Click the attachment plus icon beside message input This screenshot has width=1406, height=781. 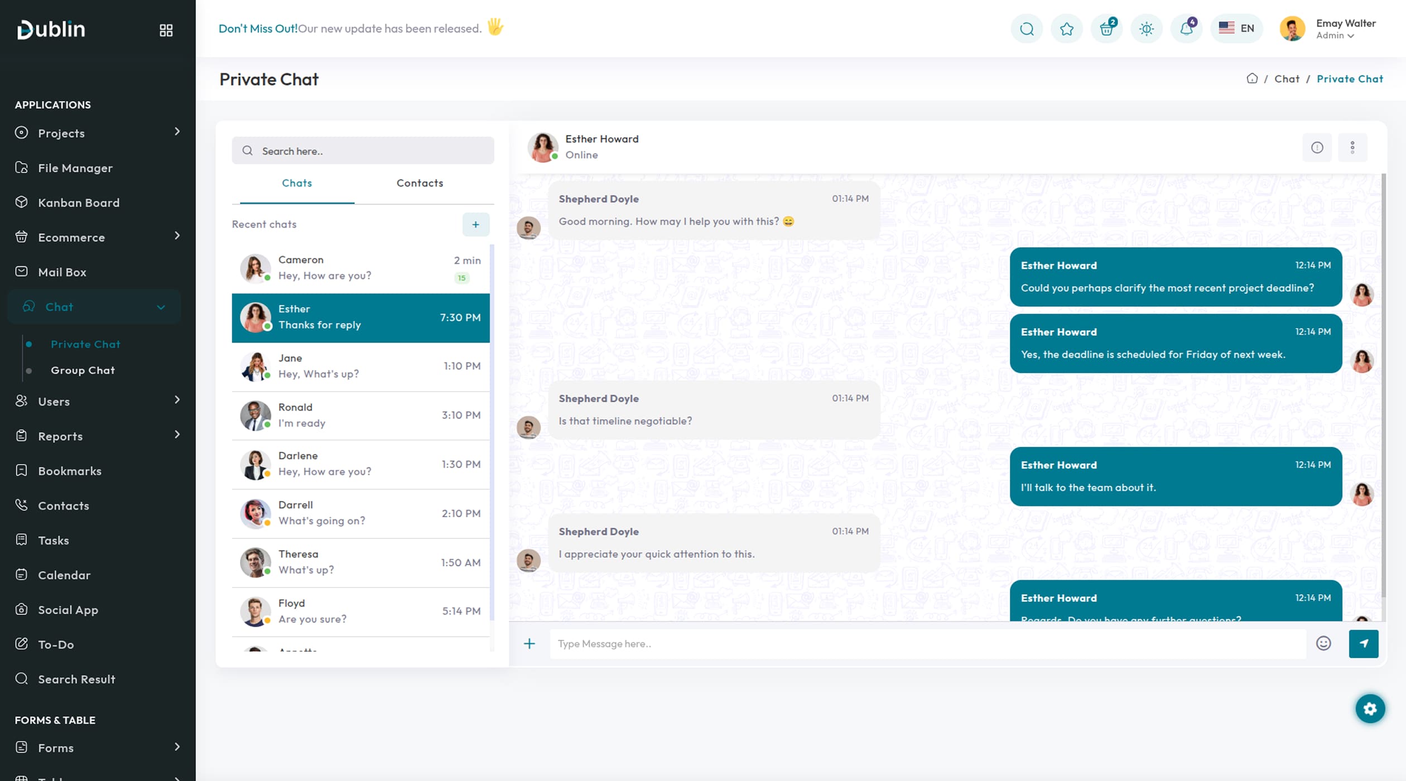(x=529, y=643)
